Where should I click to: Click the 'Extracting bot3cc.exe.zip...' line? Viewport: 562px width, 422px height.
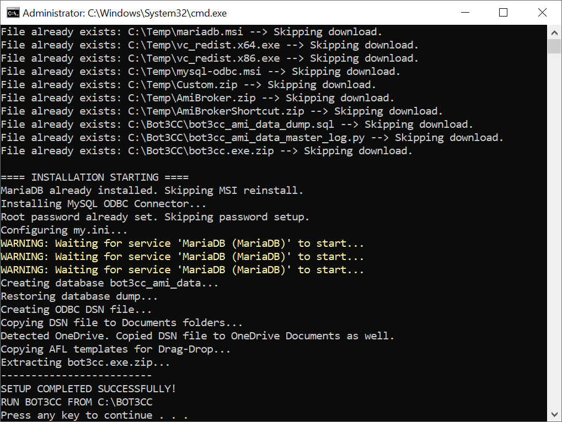point(85,363)
